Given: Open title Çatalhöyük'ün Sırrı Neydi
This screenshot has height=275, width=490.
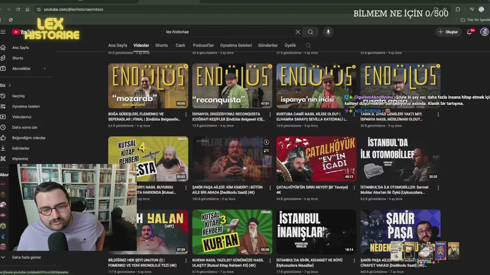Looking at the screenshot, I should [x=312, y=190].
